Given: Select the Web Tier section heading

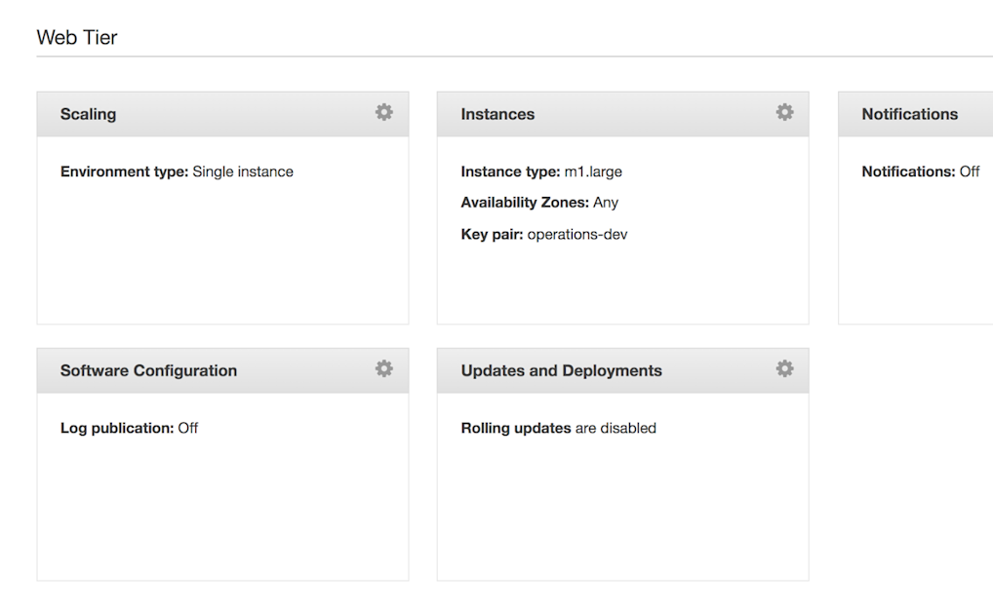Looking at the screenshot, I should (76, 37).
